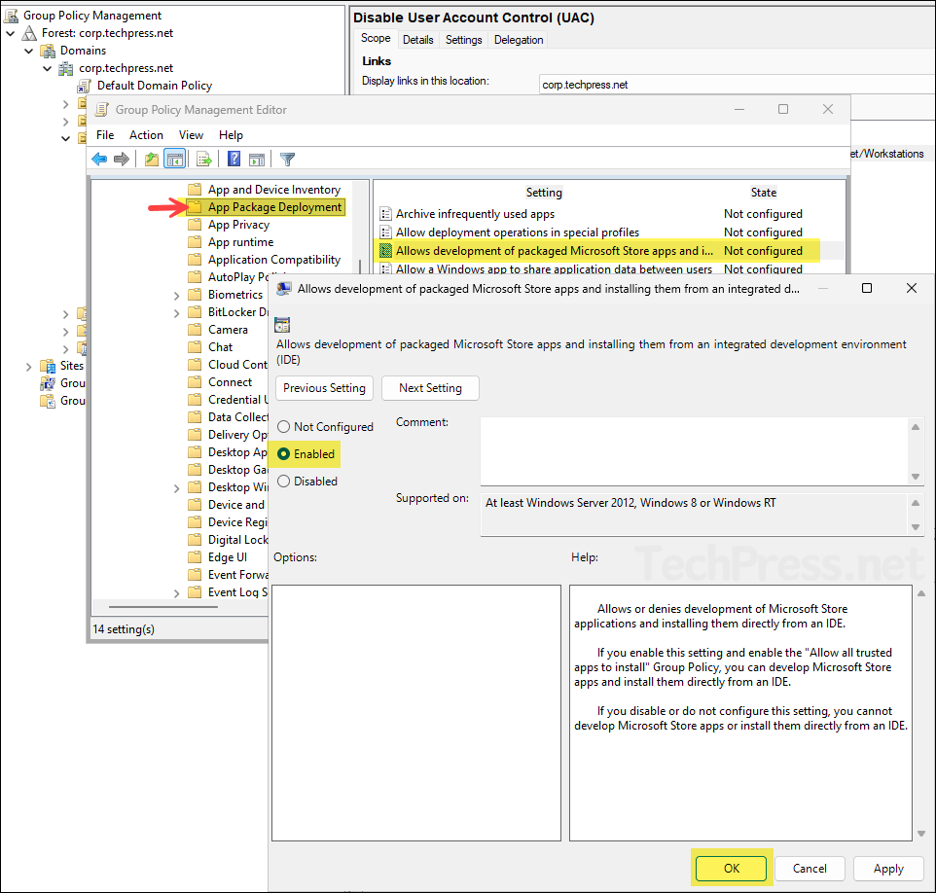Expand the Biometrics folder in the editor tree
Viewport: 936px width, 893px height.
point(176,294)
